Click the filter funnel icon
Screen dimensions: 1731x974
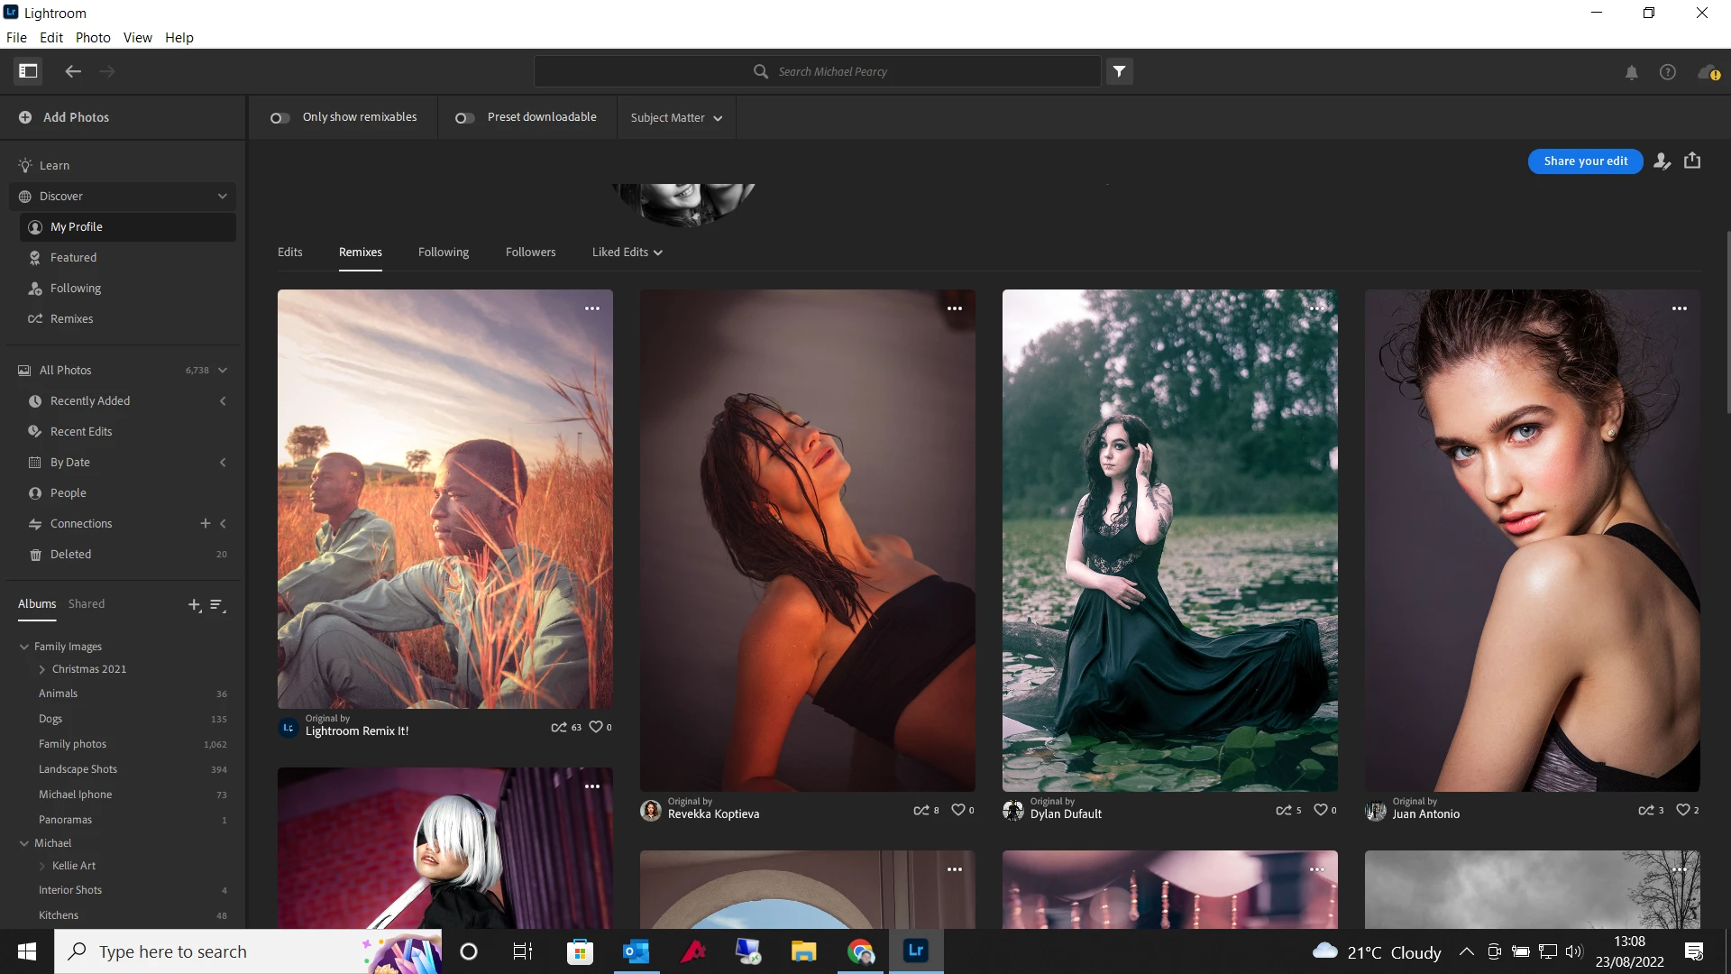point(1119,71)
